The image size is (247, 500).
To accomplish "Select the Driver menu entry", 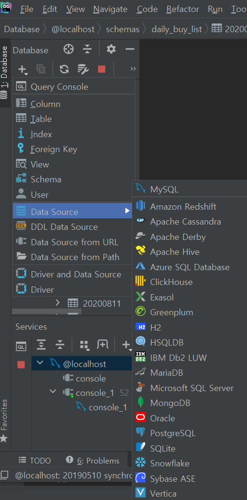I will pos(72,289).
